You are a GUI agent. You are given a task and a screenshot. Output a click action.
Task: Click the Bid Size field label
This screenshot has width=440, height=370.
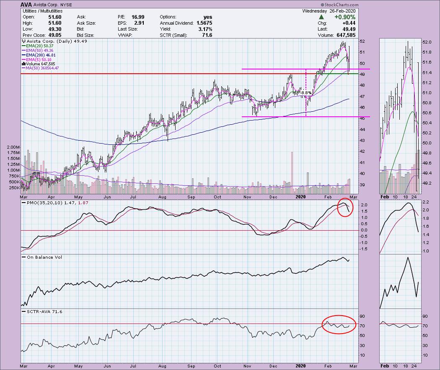85,35
